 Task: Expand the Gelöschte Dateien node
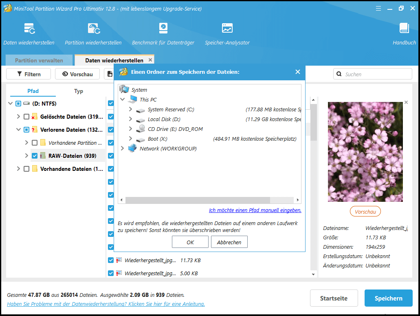(18, 116)
